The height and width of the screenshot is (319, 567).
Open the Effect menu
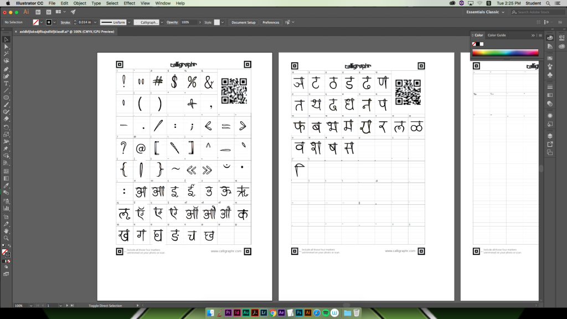(x=129, y=3)
